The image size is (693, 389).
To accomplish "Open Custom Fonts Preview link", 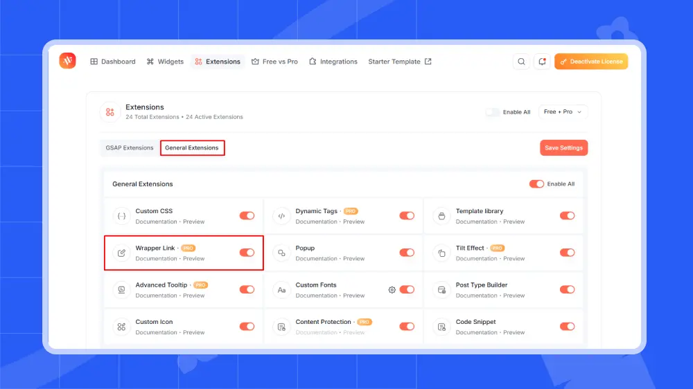I will [354, 296].
